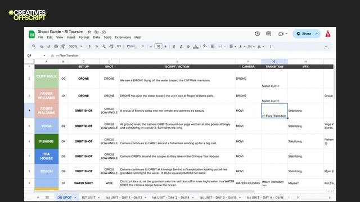
Task: Click the undo arrow
Action: 42,46
